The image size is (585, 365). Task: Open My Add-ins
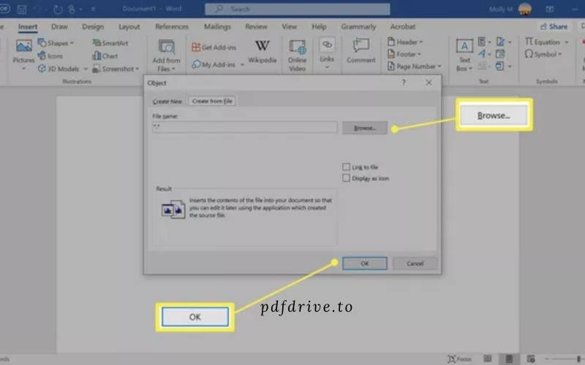pyautogui.click(x=214, y=64)
